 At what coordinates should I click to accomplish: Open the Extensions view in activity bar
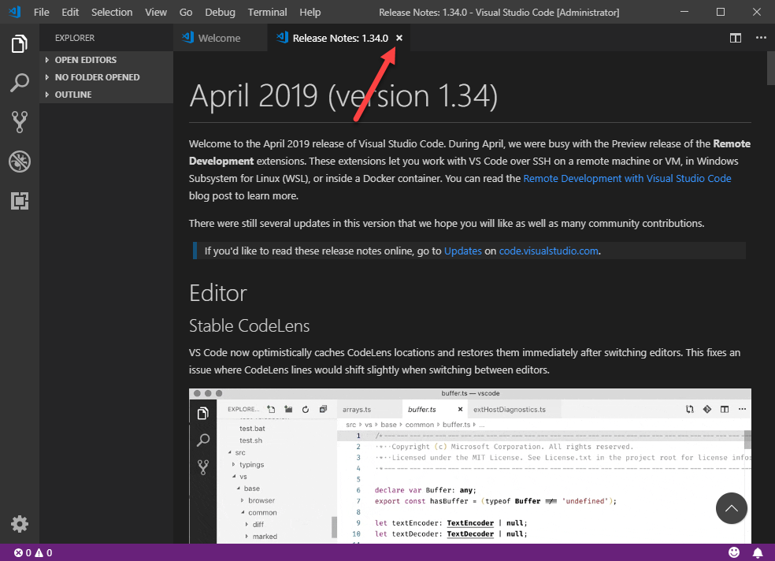coord(19,201)
